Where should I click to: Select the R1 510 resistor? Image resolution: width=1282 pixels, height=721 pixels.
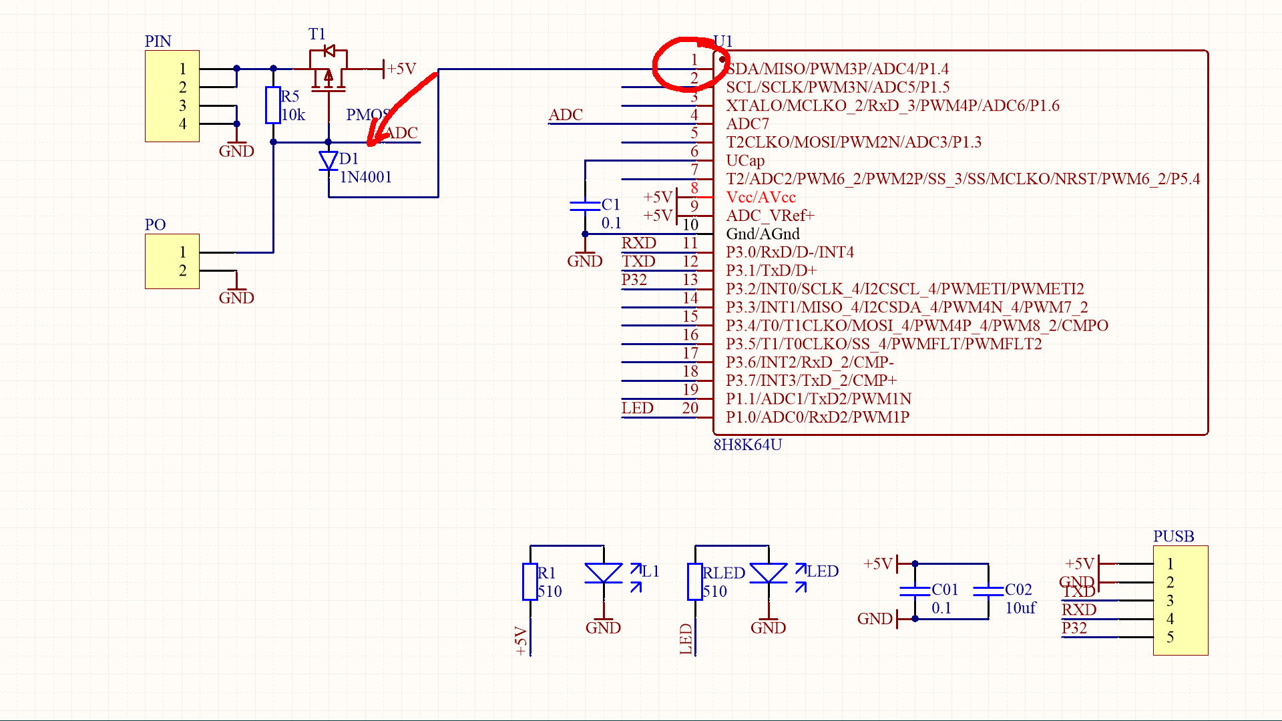coord(530,581)
